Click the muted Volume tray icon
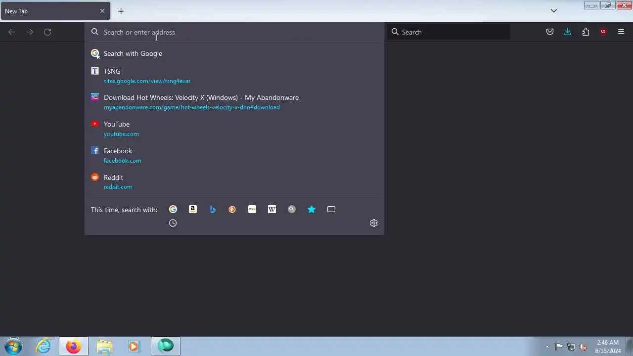The image size is (633, 356). pos(583,347)
